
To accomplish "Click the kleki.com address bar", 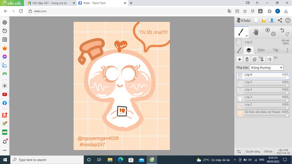I will pyautogui.click(x=127, y=11).
